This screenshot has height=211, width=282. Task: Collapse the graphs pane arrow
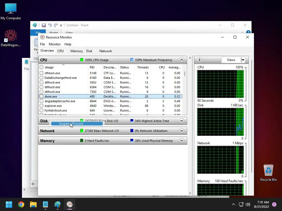199,60
